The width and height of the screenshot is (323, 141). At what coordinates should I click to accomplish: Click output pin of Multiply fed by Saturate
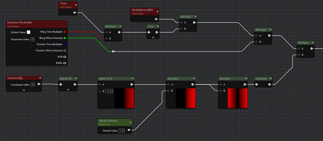tap(312, 49)
